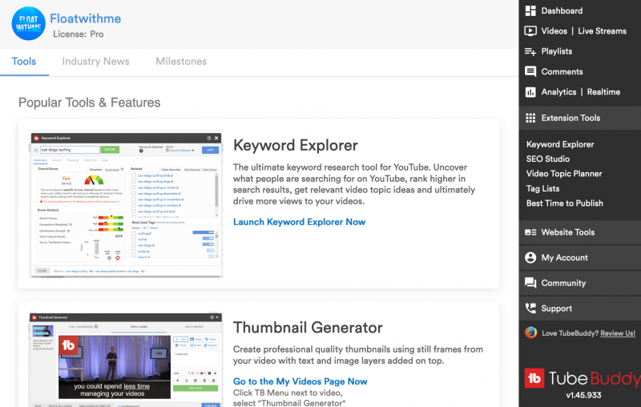Click the Support phone icon

[530, 308]
